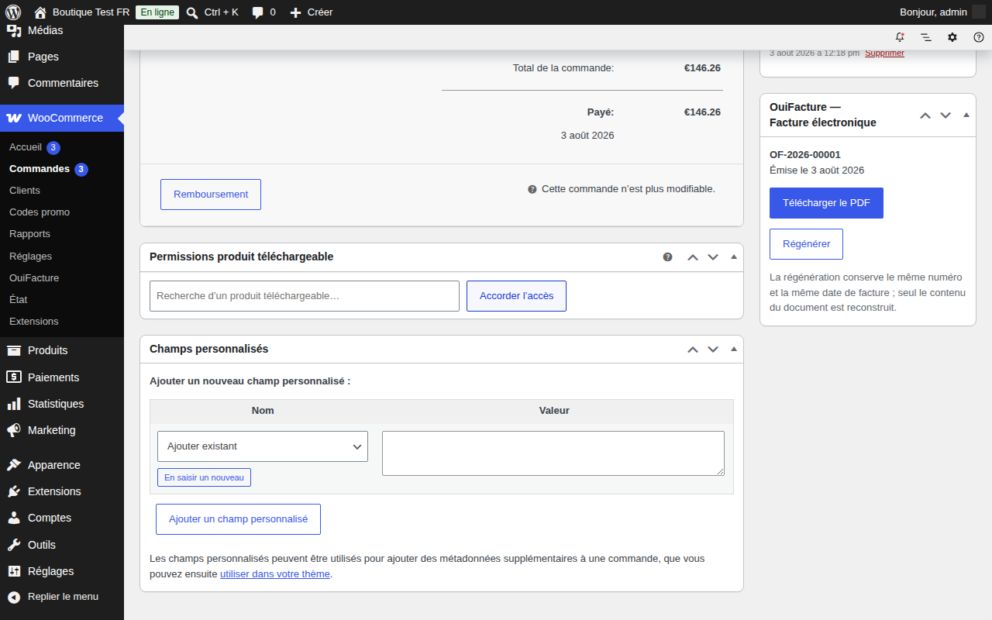Click the Replier le menu arrow icon
Viewport: 992px width, 620px height.
click(x=14, y=598)
